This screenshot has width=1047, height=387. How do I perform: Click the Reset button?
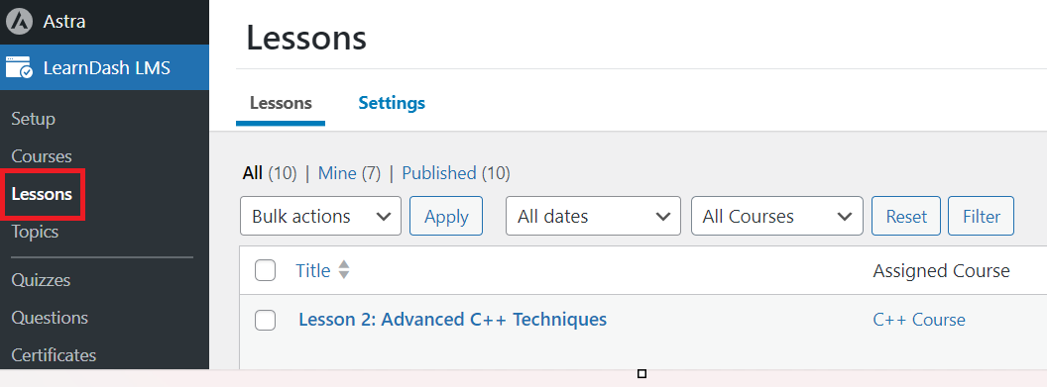(x=906, y=216)
